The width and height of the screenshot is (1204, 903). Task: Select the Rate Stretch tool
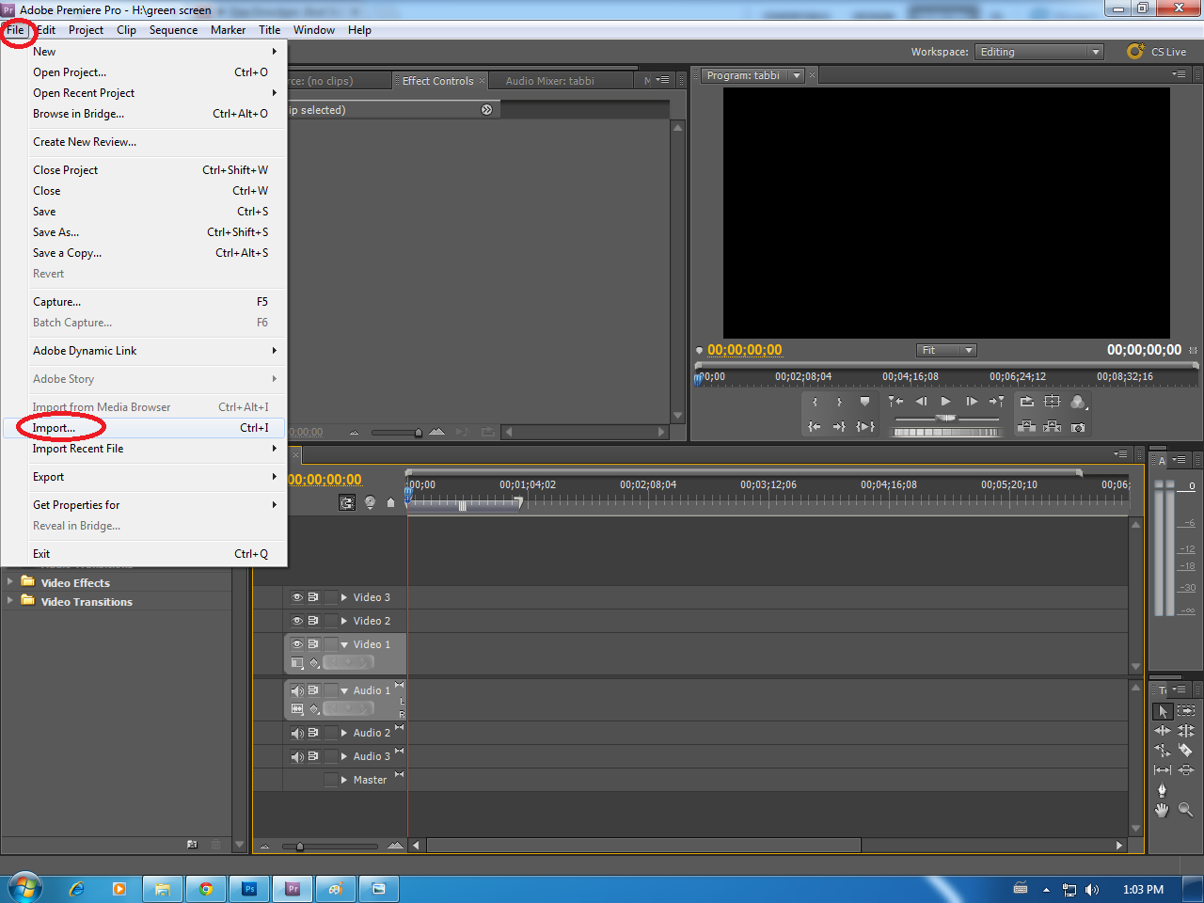(x=1163, y=751)
